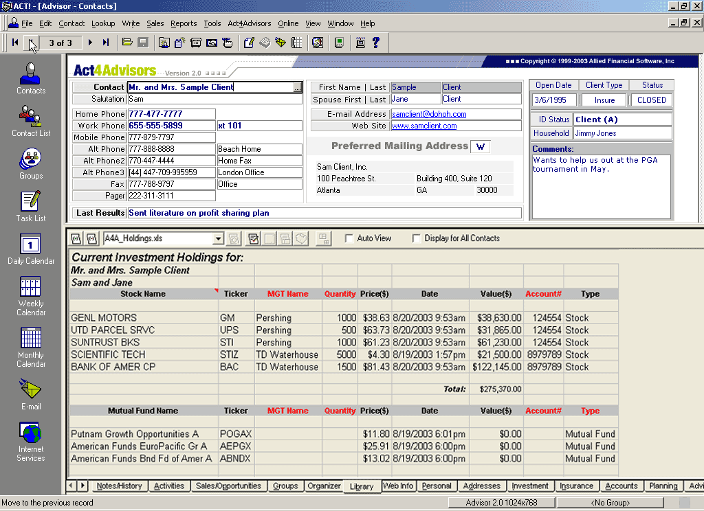The width and height of the screenshot is (704, 511).
Task: Click the write letter toolbar icon
Action: coord(249,43)
